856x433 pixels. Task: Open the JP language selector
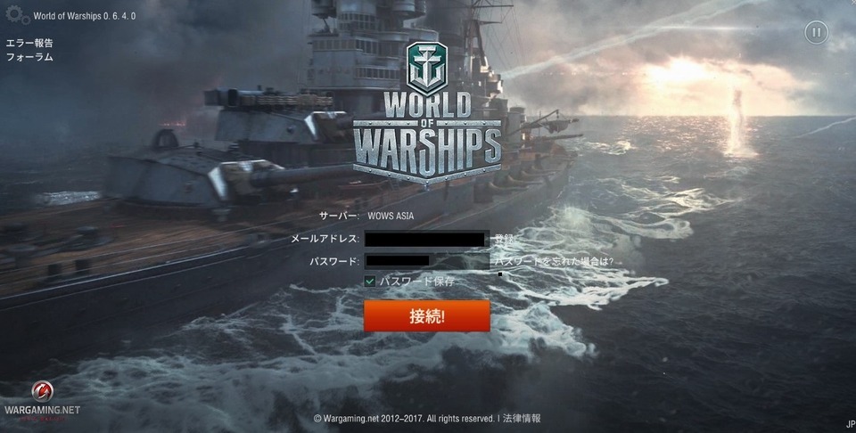(x=851, y=424)
